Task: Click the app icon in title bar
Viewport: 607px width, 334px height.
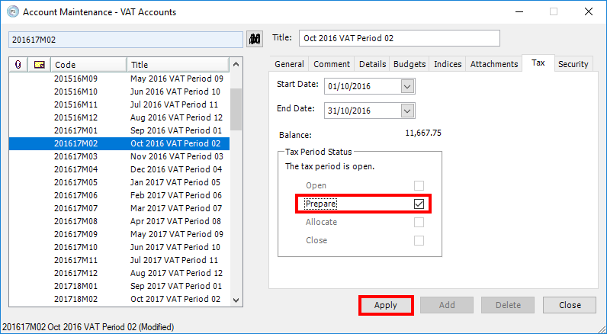Action: [x=11, y=12]
